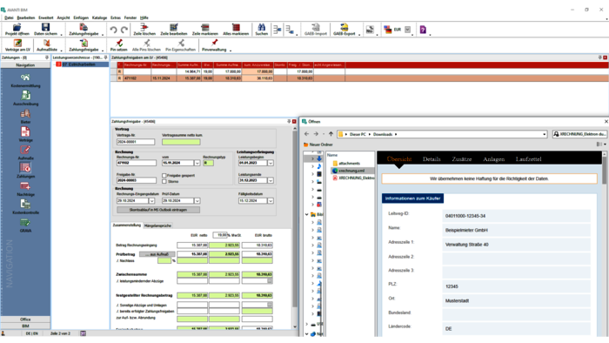Enable the Freigabe gesperrt checkbox
609x343 pixels.
click(x=164, y=176)
